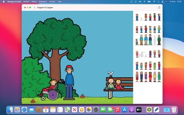Open the Archief menu

[26, 2]
